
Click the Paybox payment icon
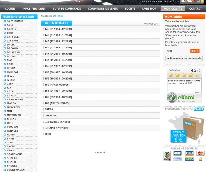coord(167,156)
